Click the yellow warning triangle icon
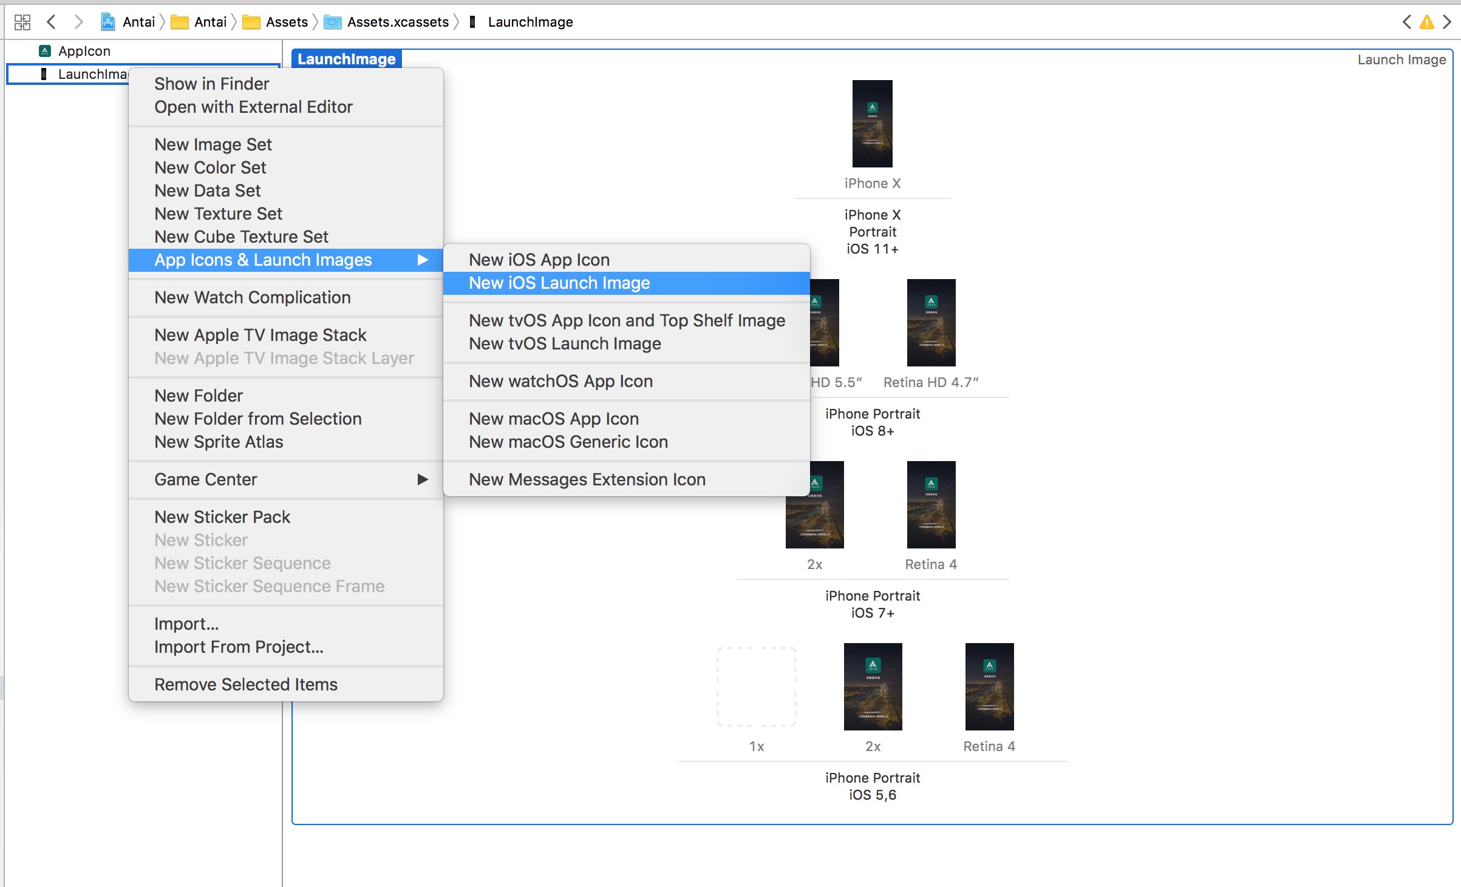Image resolution: width=1461 pixels, height=887 pixels. tap(1426, 22)
